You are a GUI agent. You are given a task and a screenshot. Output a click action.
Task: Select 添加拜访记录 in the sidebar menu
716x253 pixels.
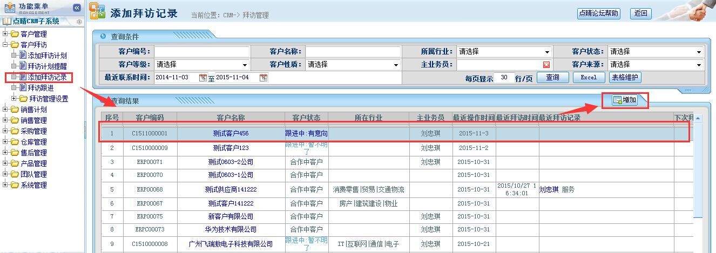click(x=47, y=77)
